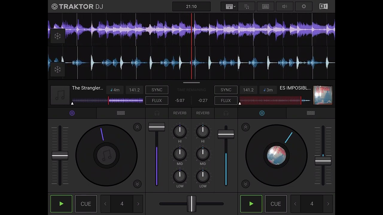The width and height of the screenshot is (383, 215).
Task: Click the purple top deck waveform
Action: (x=191, y=30)
